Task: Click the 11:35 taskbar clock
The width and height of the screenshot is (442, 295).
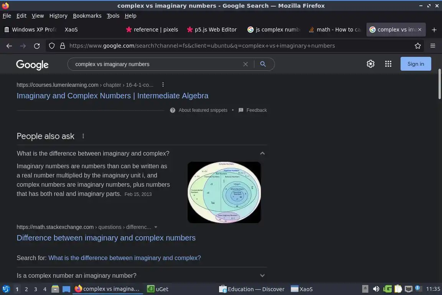Action: (x=433, y=289)
